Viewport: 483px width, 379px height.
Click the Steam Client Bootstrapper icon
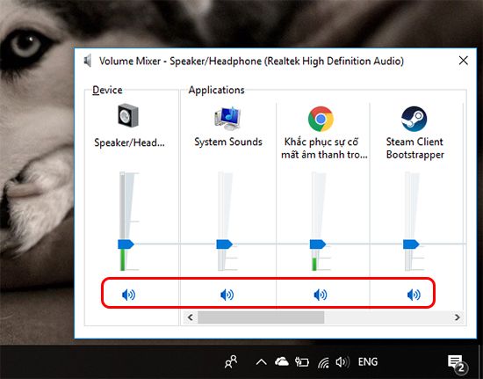coord(414,119)
